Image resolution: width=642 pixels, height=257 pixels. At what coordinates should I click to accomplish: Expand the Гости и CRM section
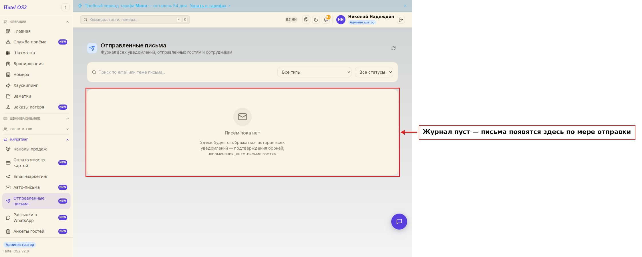(36, 129)
